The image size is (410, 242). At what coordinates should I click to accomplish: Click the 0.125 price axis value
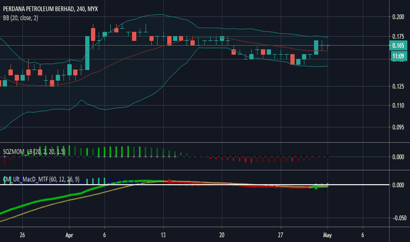398,86
